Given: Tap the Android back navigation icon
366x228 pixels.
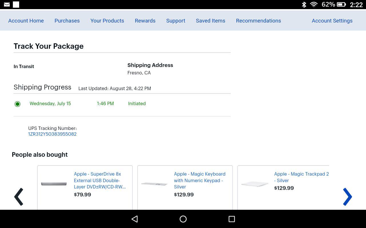Looking at the screenshot, I should click(135, 219).
